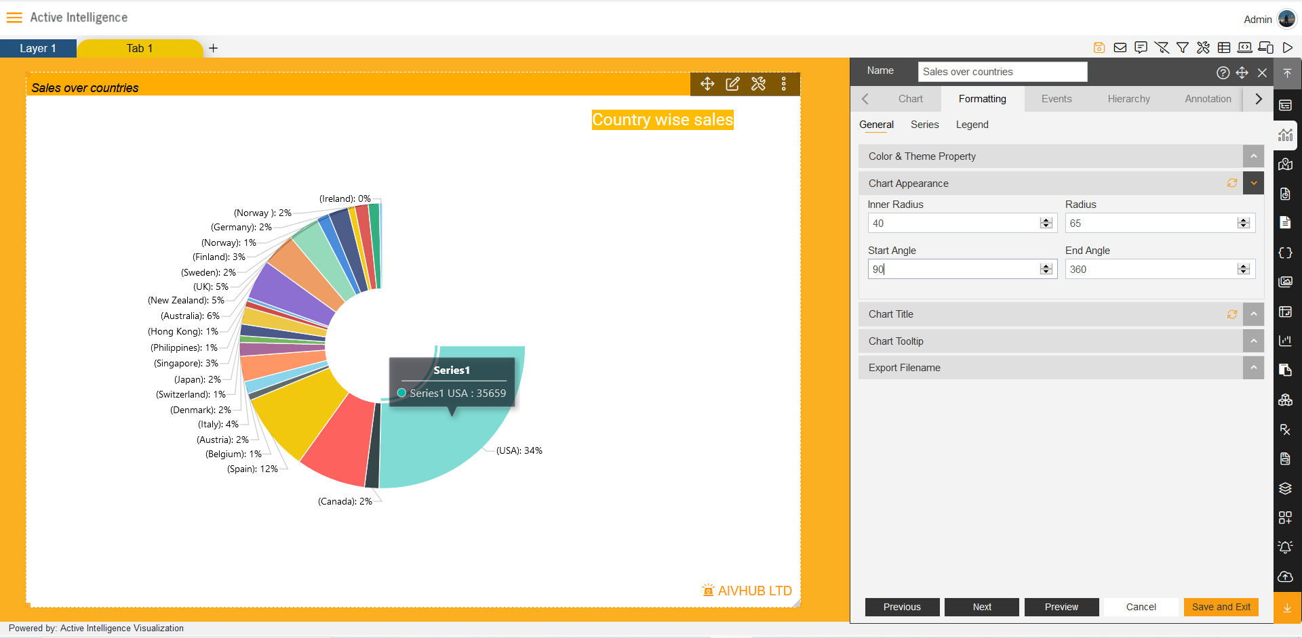Reset Chart Appearance with refresh icon
This screenshot has width=1302, height=638.
(1232, 183)
